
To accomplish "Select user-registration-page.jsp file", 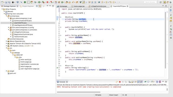I will click(x=30, y=69).
